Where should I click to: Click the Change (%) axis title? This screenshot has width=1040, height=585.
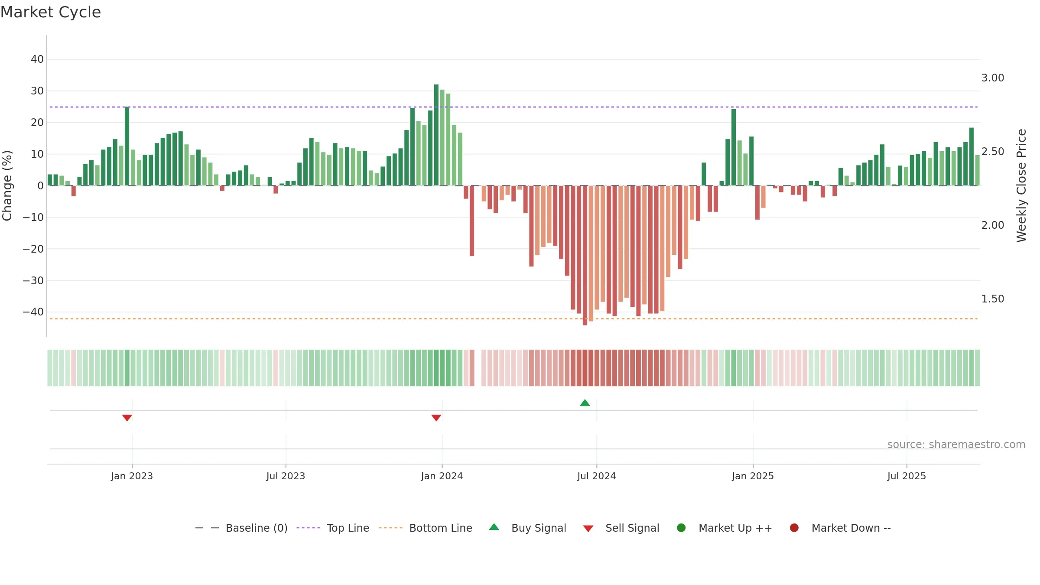(7, 185)
